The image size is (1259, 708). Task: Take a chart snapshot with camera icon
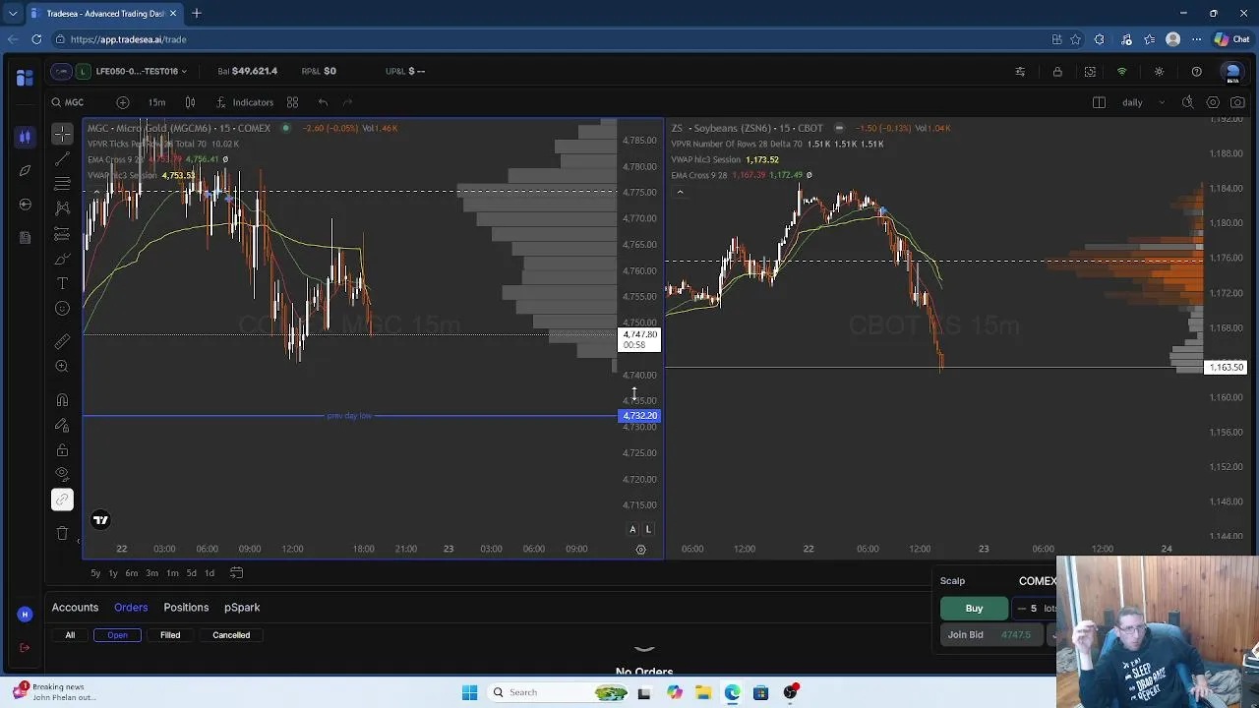(1237, 102)
